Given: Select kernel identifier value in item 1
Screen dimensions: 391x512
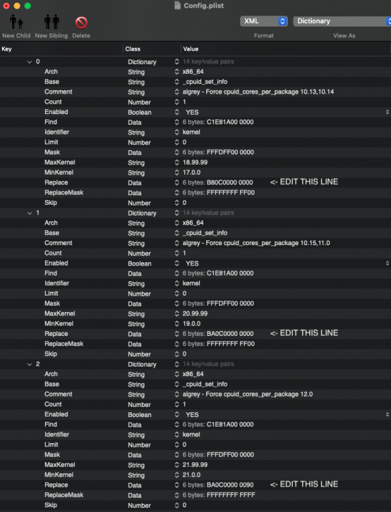Looking at the screenshot, I should click(191, 283).
